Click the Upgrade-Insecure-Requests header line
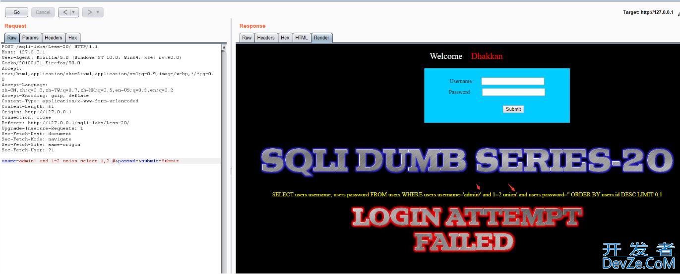Image resolution: width=680 pixels, height=274 pixels. coord(42,128)
